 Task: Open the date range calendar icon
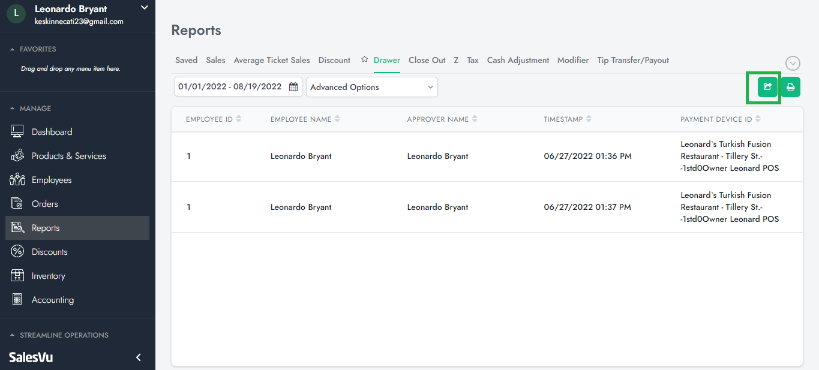point(293,87)
